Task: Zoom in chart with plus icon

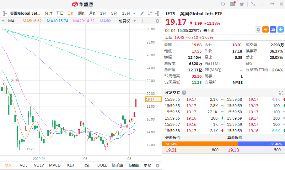Action: pos(143,21)
